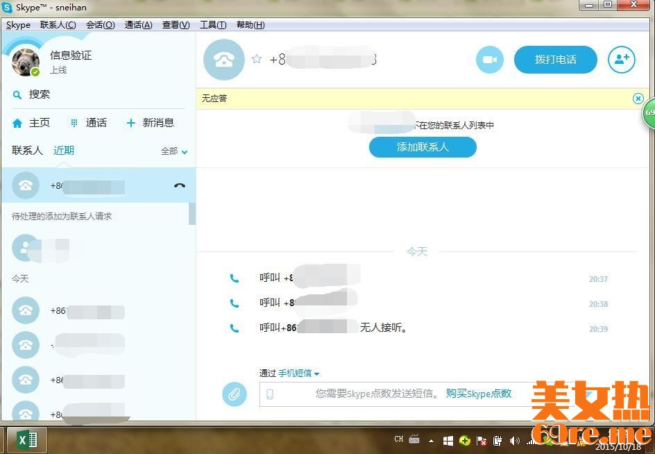Dismiss the 无应答 notification bar

point(638,99)
